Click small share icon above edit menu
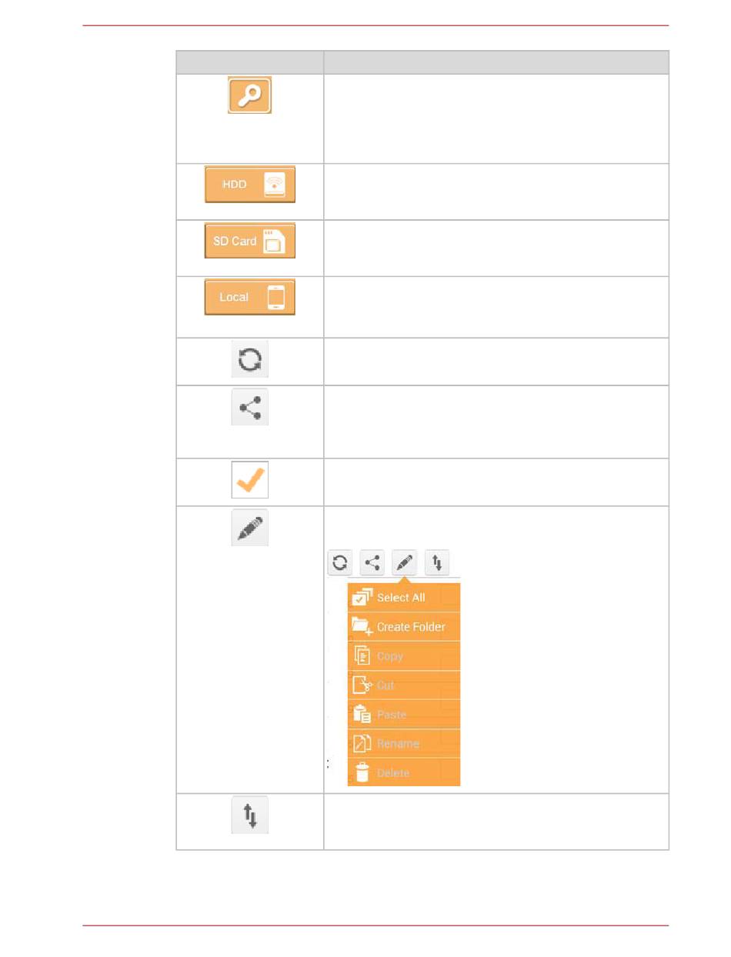Viewport: 731px width, 957px height. 372,563
